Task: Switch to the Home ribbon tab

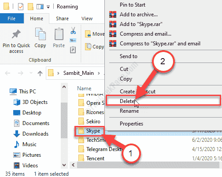Action: (x=37, y=18)
